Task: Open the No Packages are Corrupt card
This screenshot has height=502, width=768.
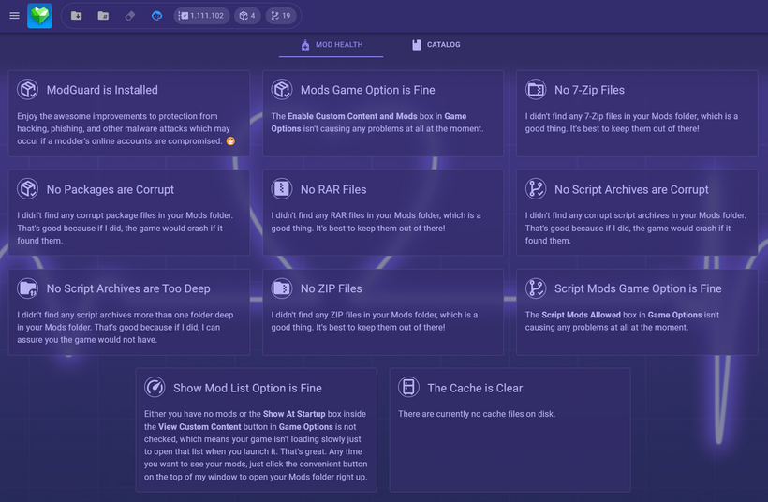Action: (x=128, y=213)
